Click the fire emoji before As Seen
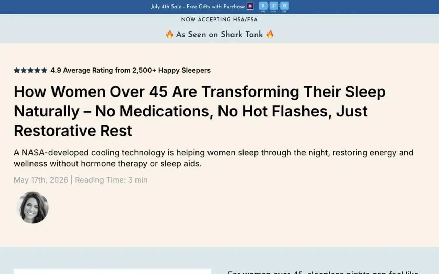 coord(169,34)
